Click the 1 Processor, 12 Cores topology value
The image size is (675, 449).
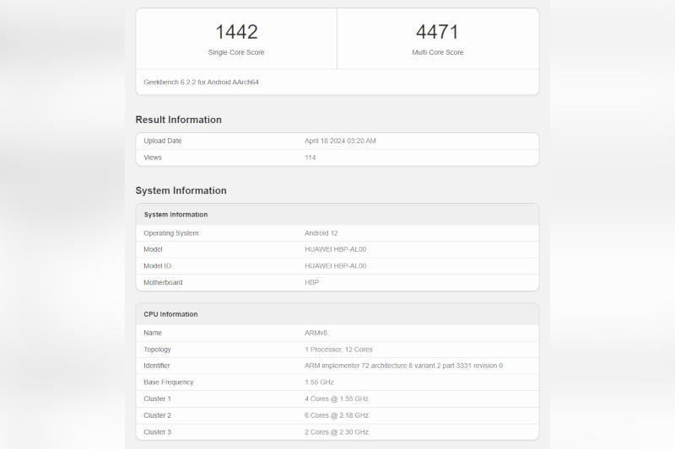(x=338, y=350)
